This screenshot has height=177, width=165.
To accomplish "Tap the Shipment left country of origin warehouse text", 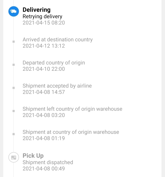I will pyautogui.click(x=72, y=109).
